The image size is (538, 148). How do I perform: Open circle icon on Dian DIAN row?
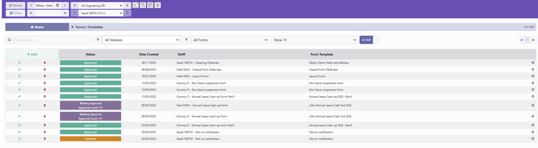[x=533, y=105]
